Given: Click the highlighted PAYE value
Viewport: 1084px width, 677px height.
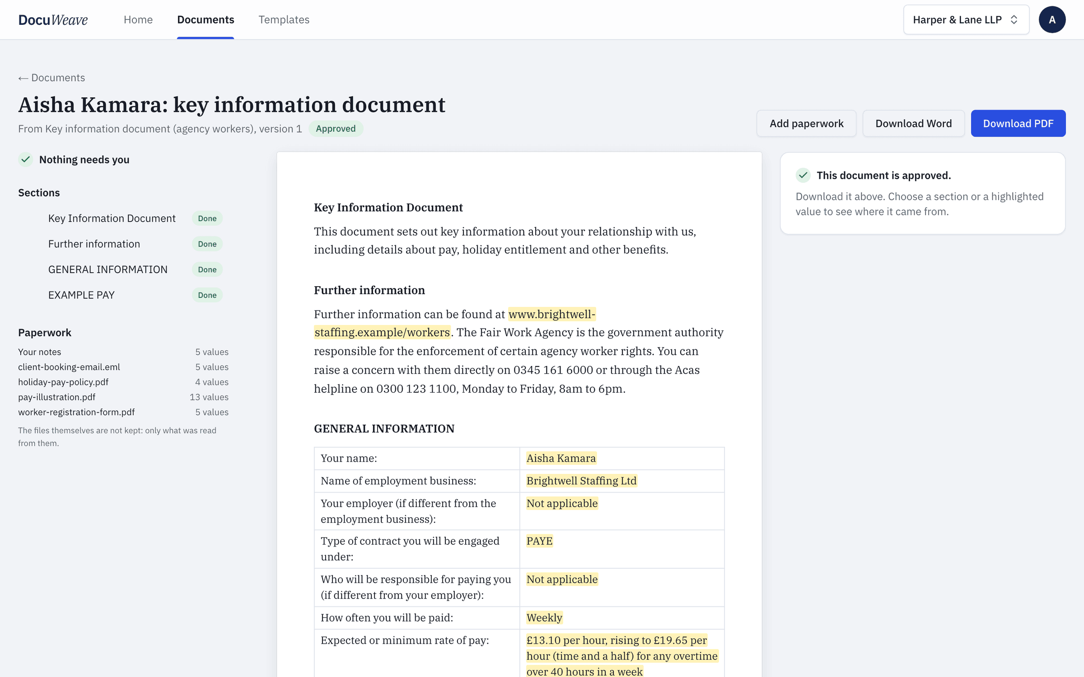Looking at the screenshot, I should point(539,541).
